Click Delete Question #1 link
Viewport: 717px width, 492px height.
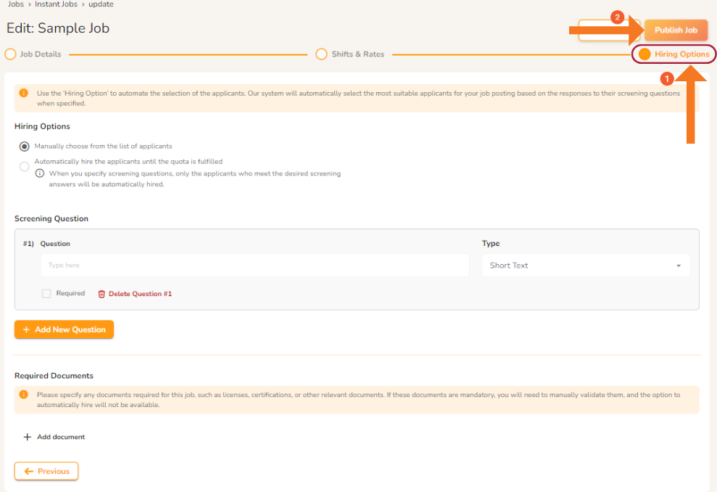click(140, 294)
